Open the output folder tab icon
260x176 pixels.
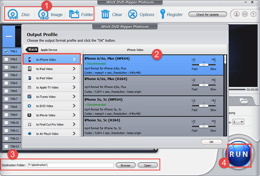click(x=244, y=101)
